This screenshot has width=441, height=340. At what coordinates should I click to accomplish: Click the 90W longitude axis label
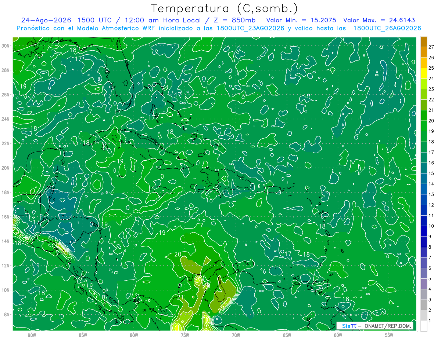click(32, 335)
